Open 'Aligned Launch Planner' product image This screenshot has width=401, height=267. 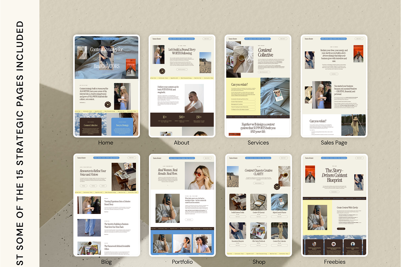[x=279, y=202]
